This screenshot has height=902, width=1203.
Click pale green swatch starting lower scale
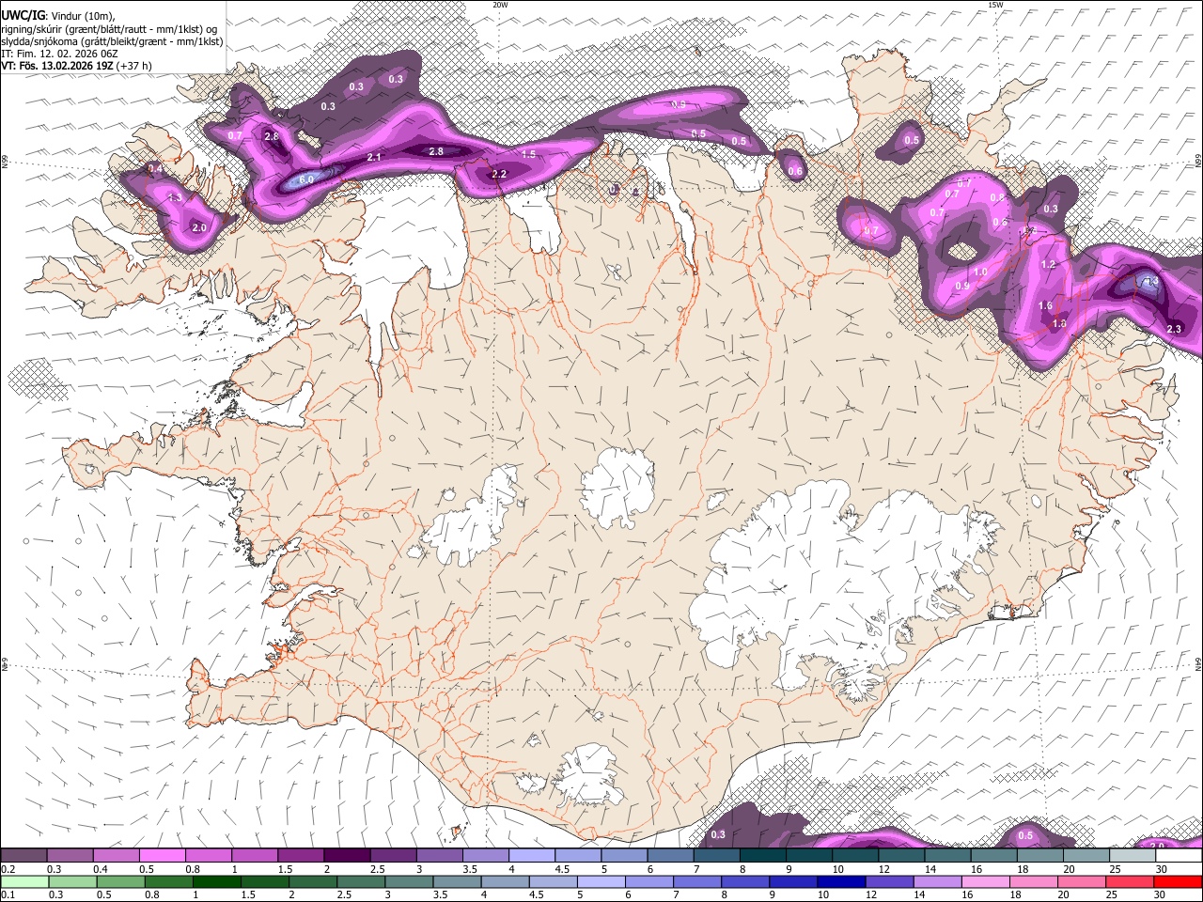click(23, 881)
